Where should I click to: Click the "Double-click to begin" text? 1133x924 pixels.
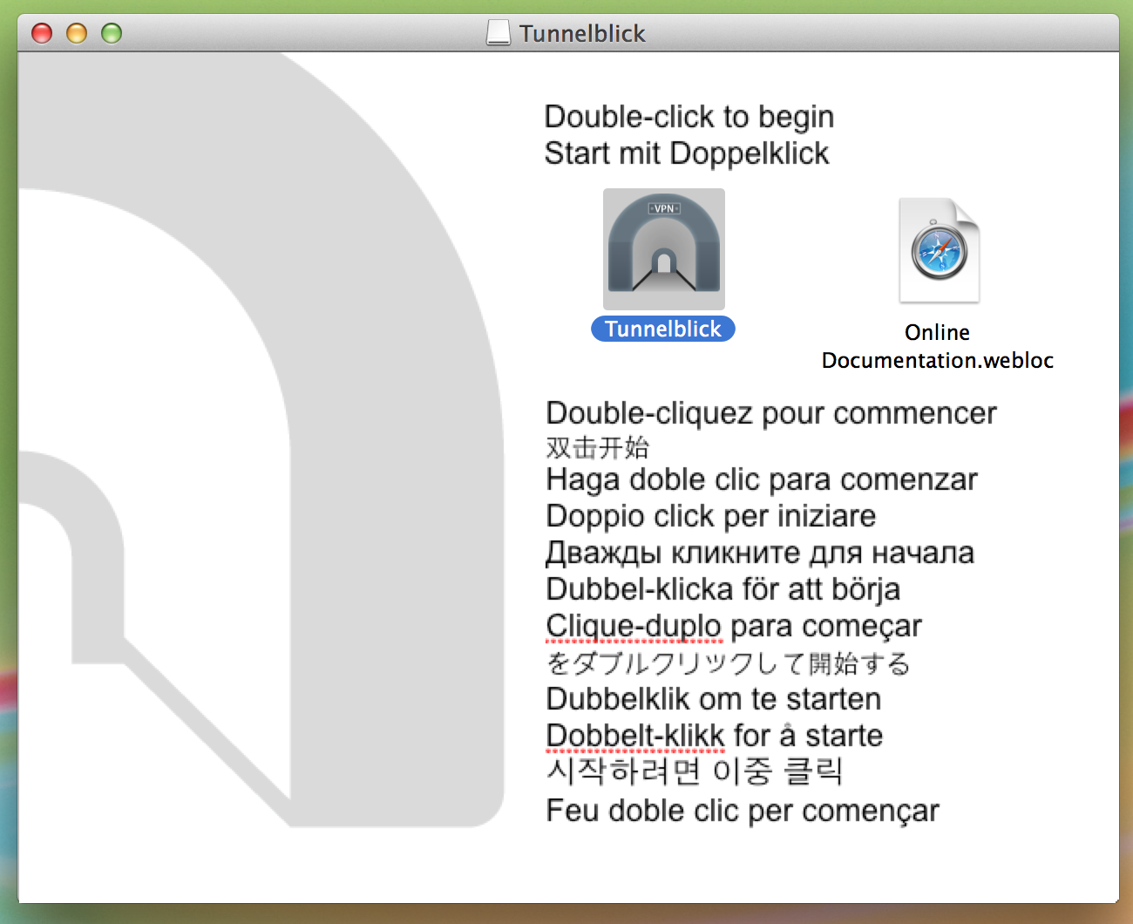click(x=689, y=117)
